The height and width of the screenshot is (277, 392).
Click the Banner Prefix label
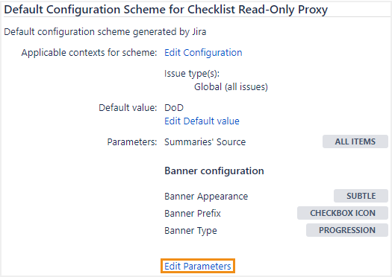tap(193, 214)
